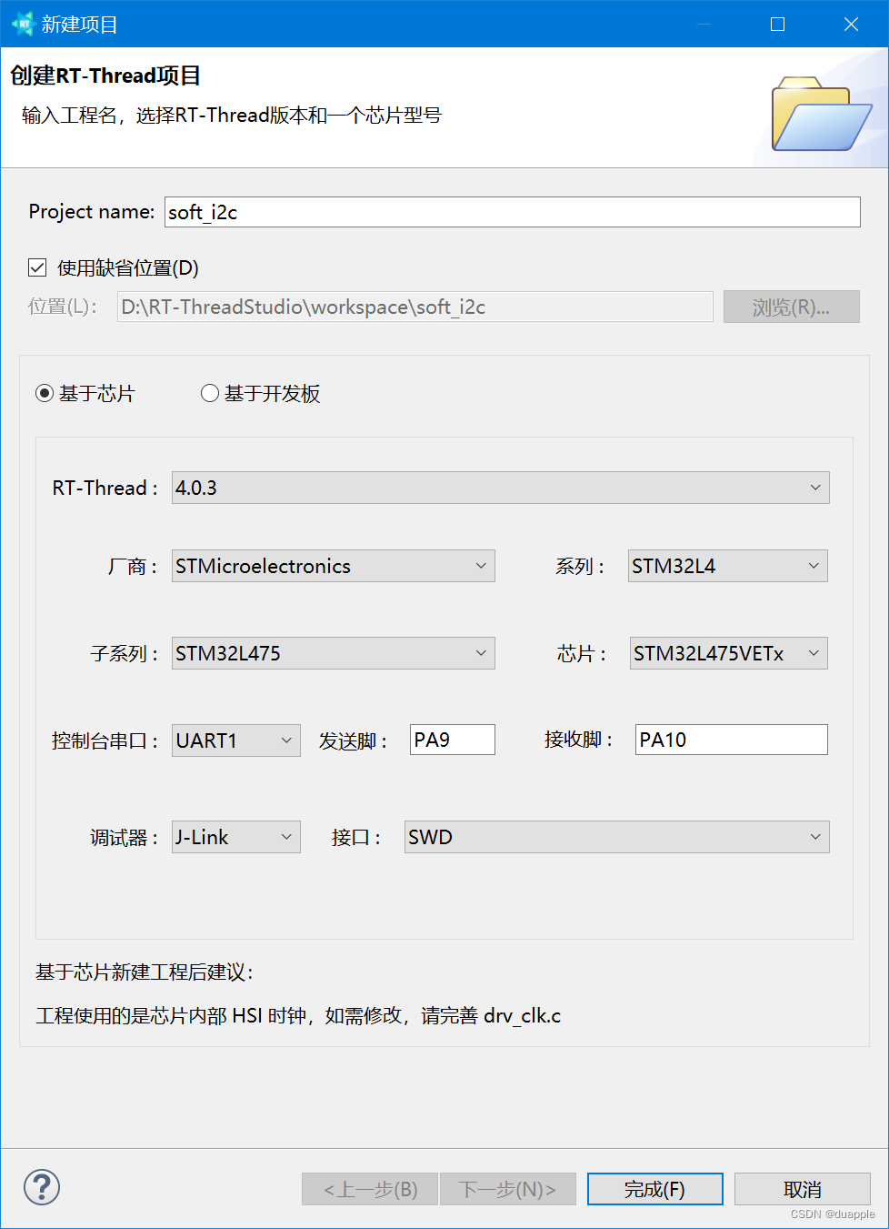Click the RT-Thread app icon in title bar
Viewport: 889px width, 1229px height.
tap(22, 24)
